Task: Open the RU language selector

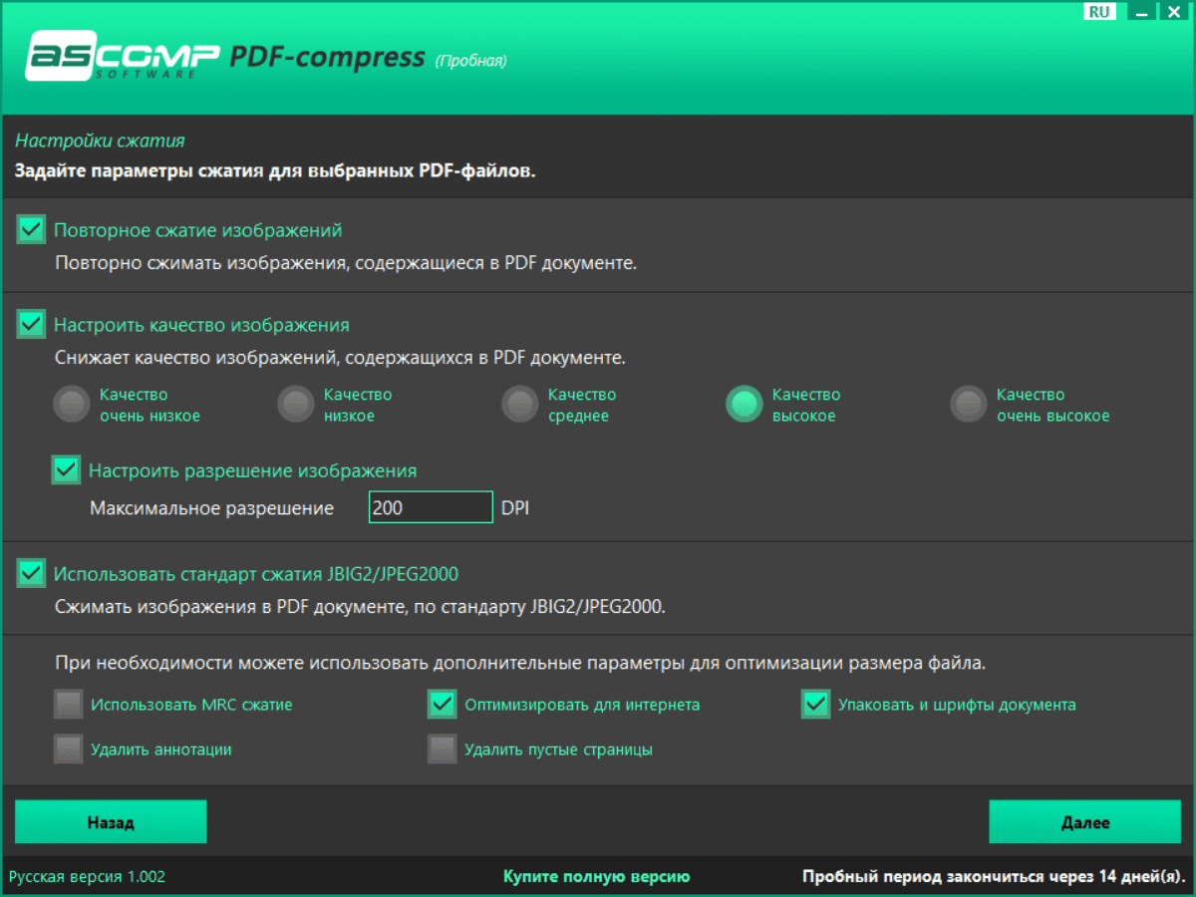Action: click(x=1099, y=12)
